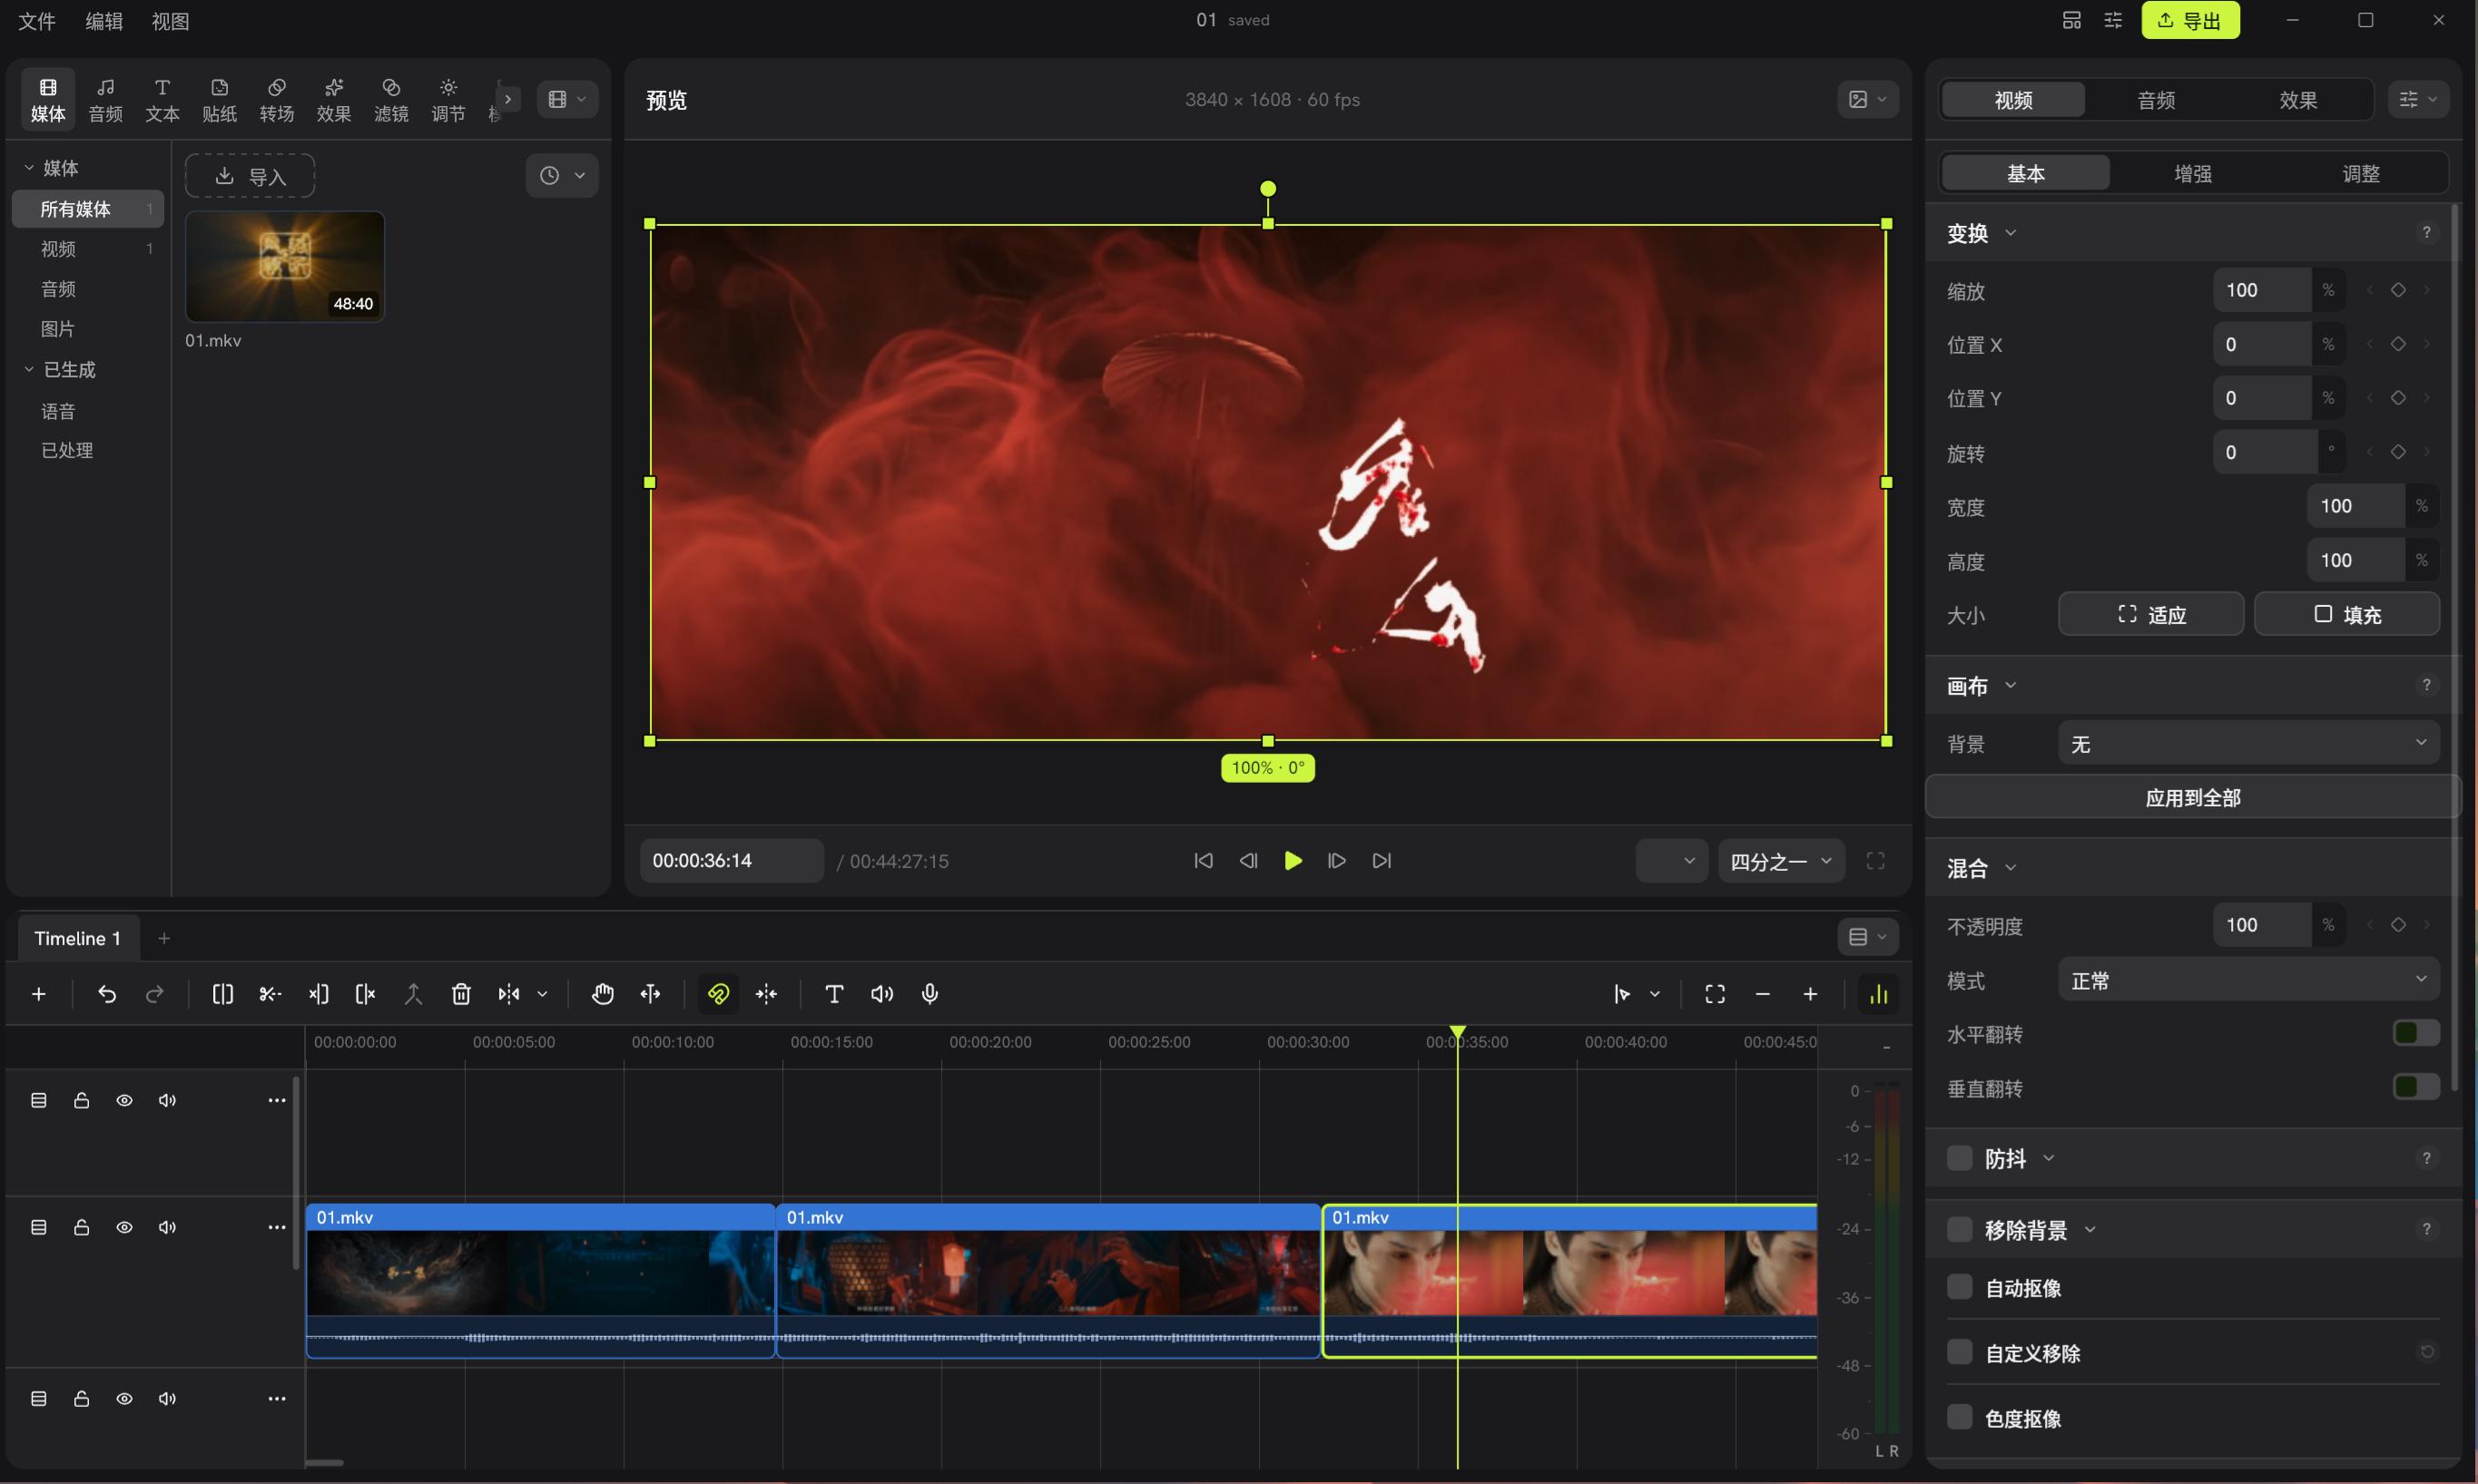Viewport: 2478px width, 1484px height.
Task: Open the 编辑 menu
Action: coord(104,21)
